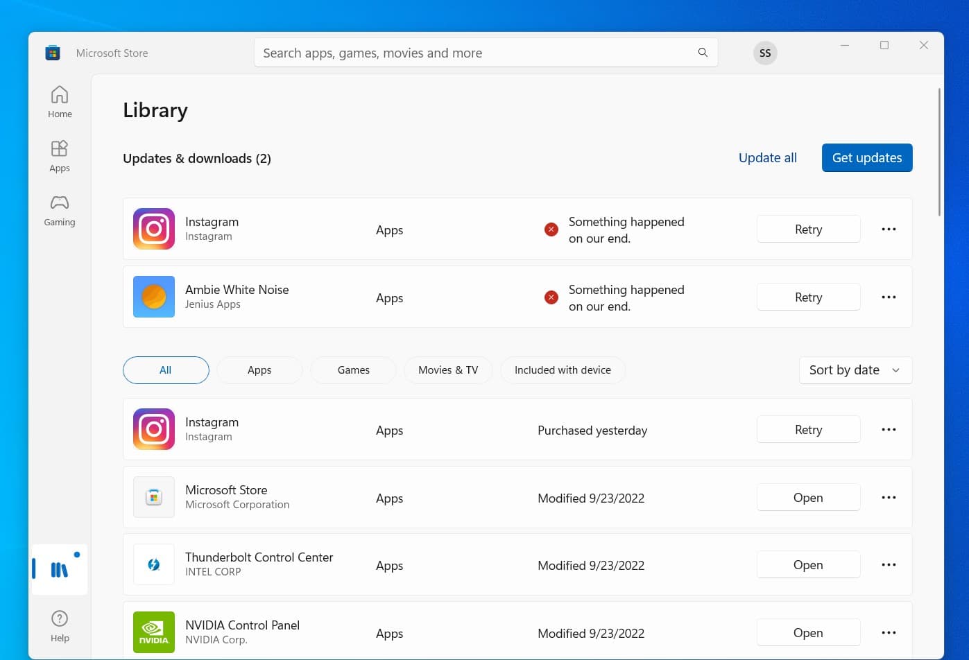Open Thunderbolt Control Center
Viewport: 969px width, 660px height.
tap(808, 564)
